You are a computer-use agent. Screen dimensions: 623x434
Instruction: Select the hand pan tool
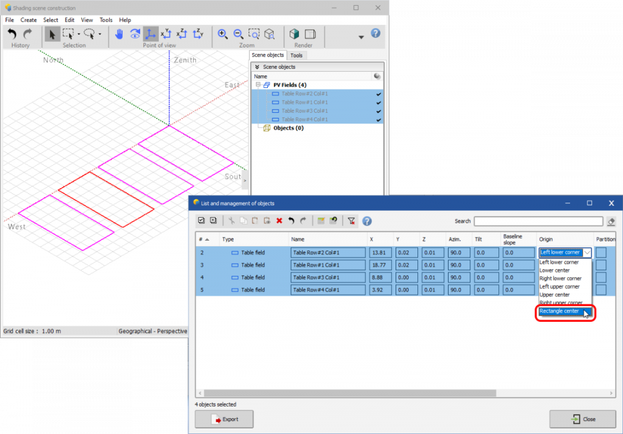click(x=119, y=34)
